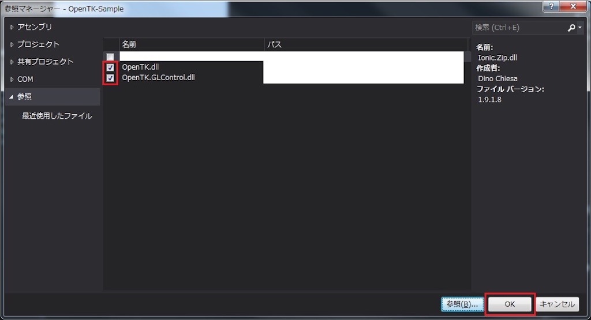This screenshot has height=320, width=591.
Task: Select the OpenTK.dll row name
Action: click(140, 67)
